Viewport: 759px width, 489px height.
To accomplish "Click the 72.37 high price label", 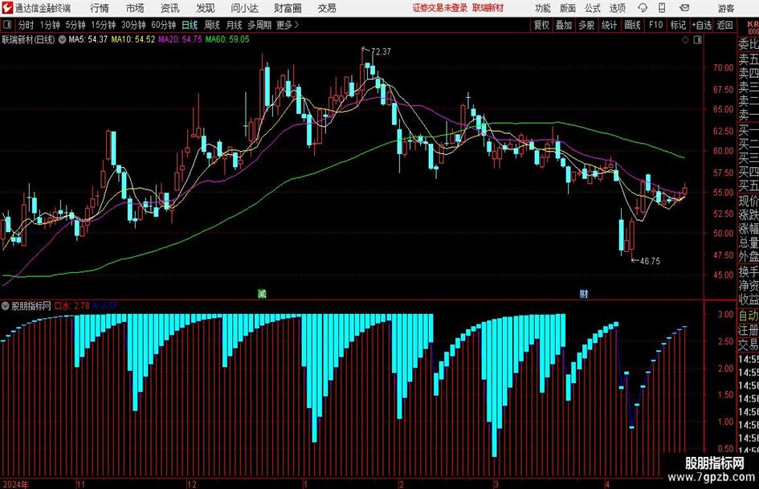I will pyautogui.click(x=381, y=51).
